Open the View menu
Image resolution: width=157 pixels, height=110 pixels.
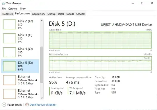(23, 9)
